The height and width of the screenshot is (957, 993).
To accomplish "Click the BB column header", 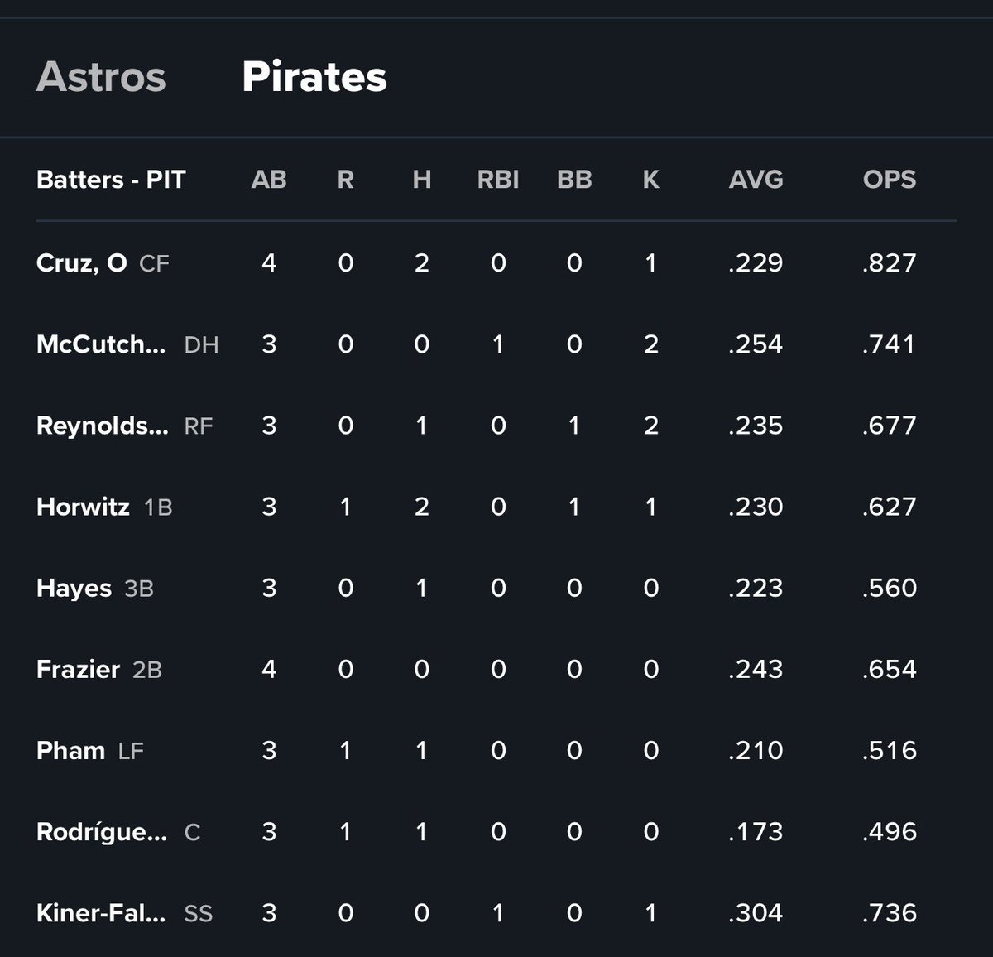I will (x=574, y=180).
